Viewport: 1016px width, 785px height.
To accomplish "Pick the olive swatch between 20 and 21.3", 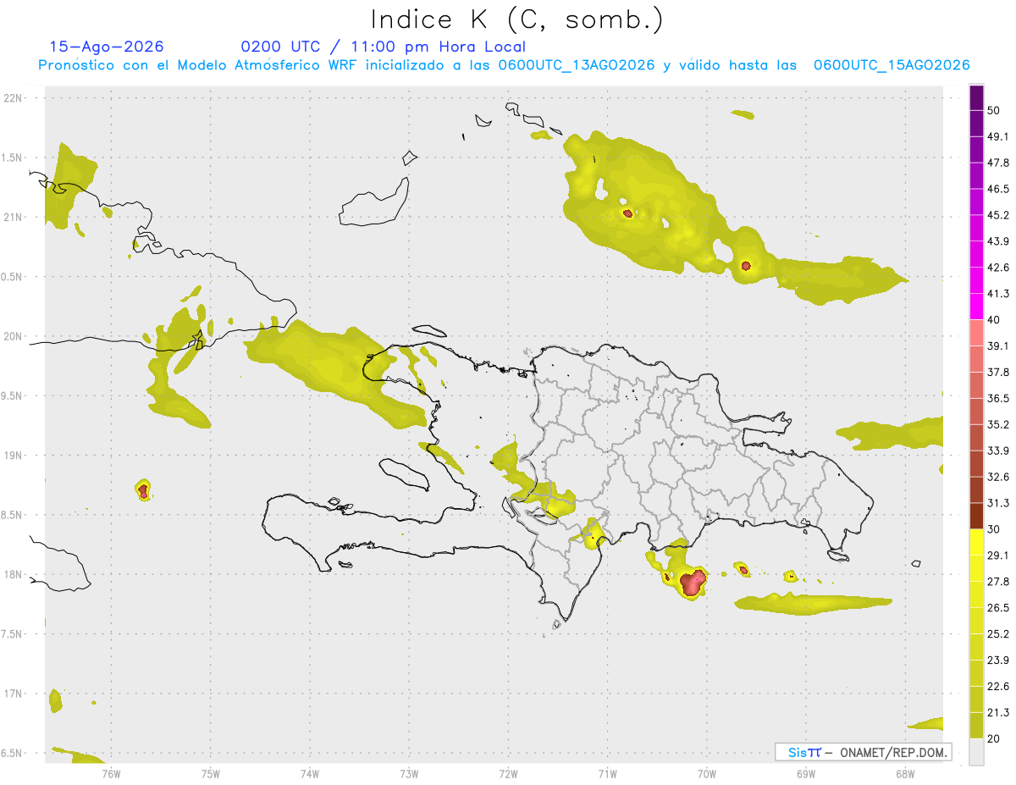I will (976, 725).
